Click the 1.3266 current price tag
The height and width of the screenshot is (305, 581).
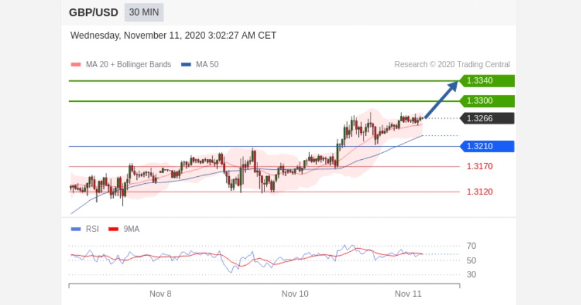coord(487,118)
